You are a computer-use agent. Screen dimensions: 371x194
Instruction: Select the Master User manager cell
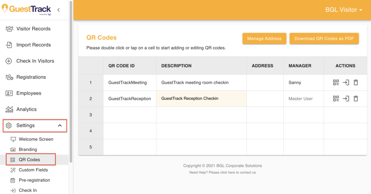(x=304, y=99)
